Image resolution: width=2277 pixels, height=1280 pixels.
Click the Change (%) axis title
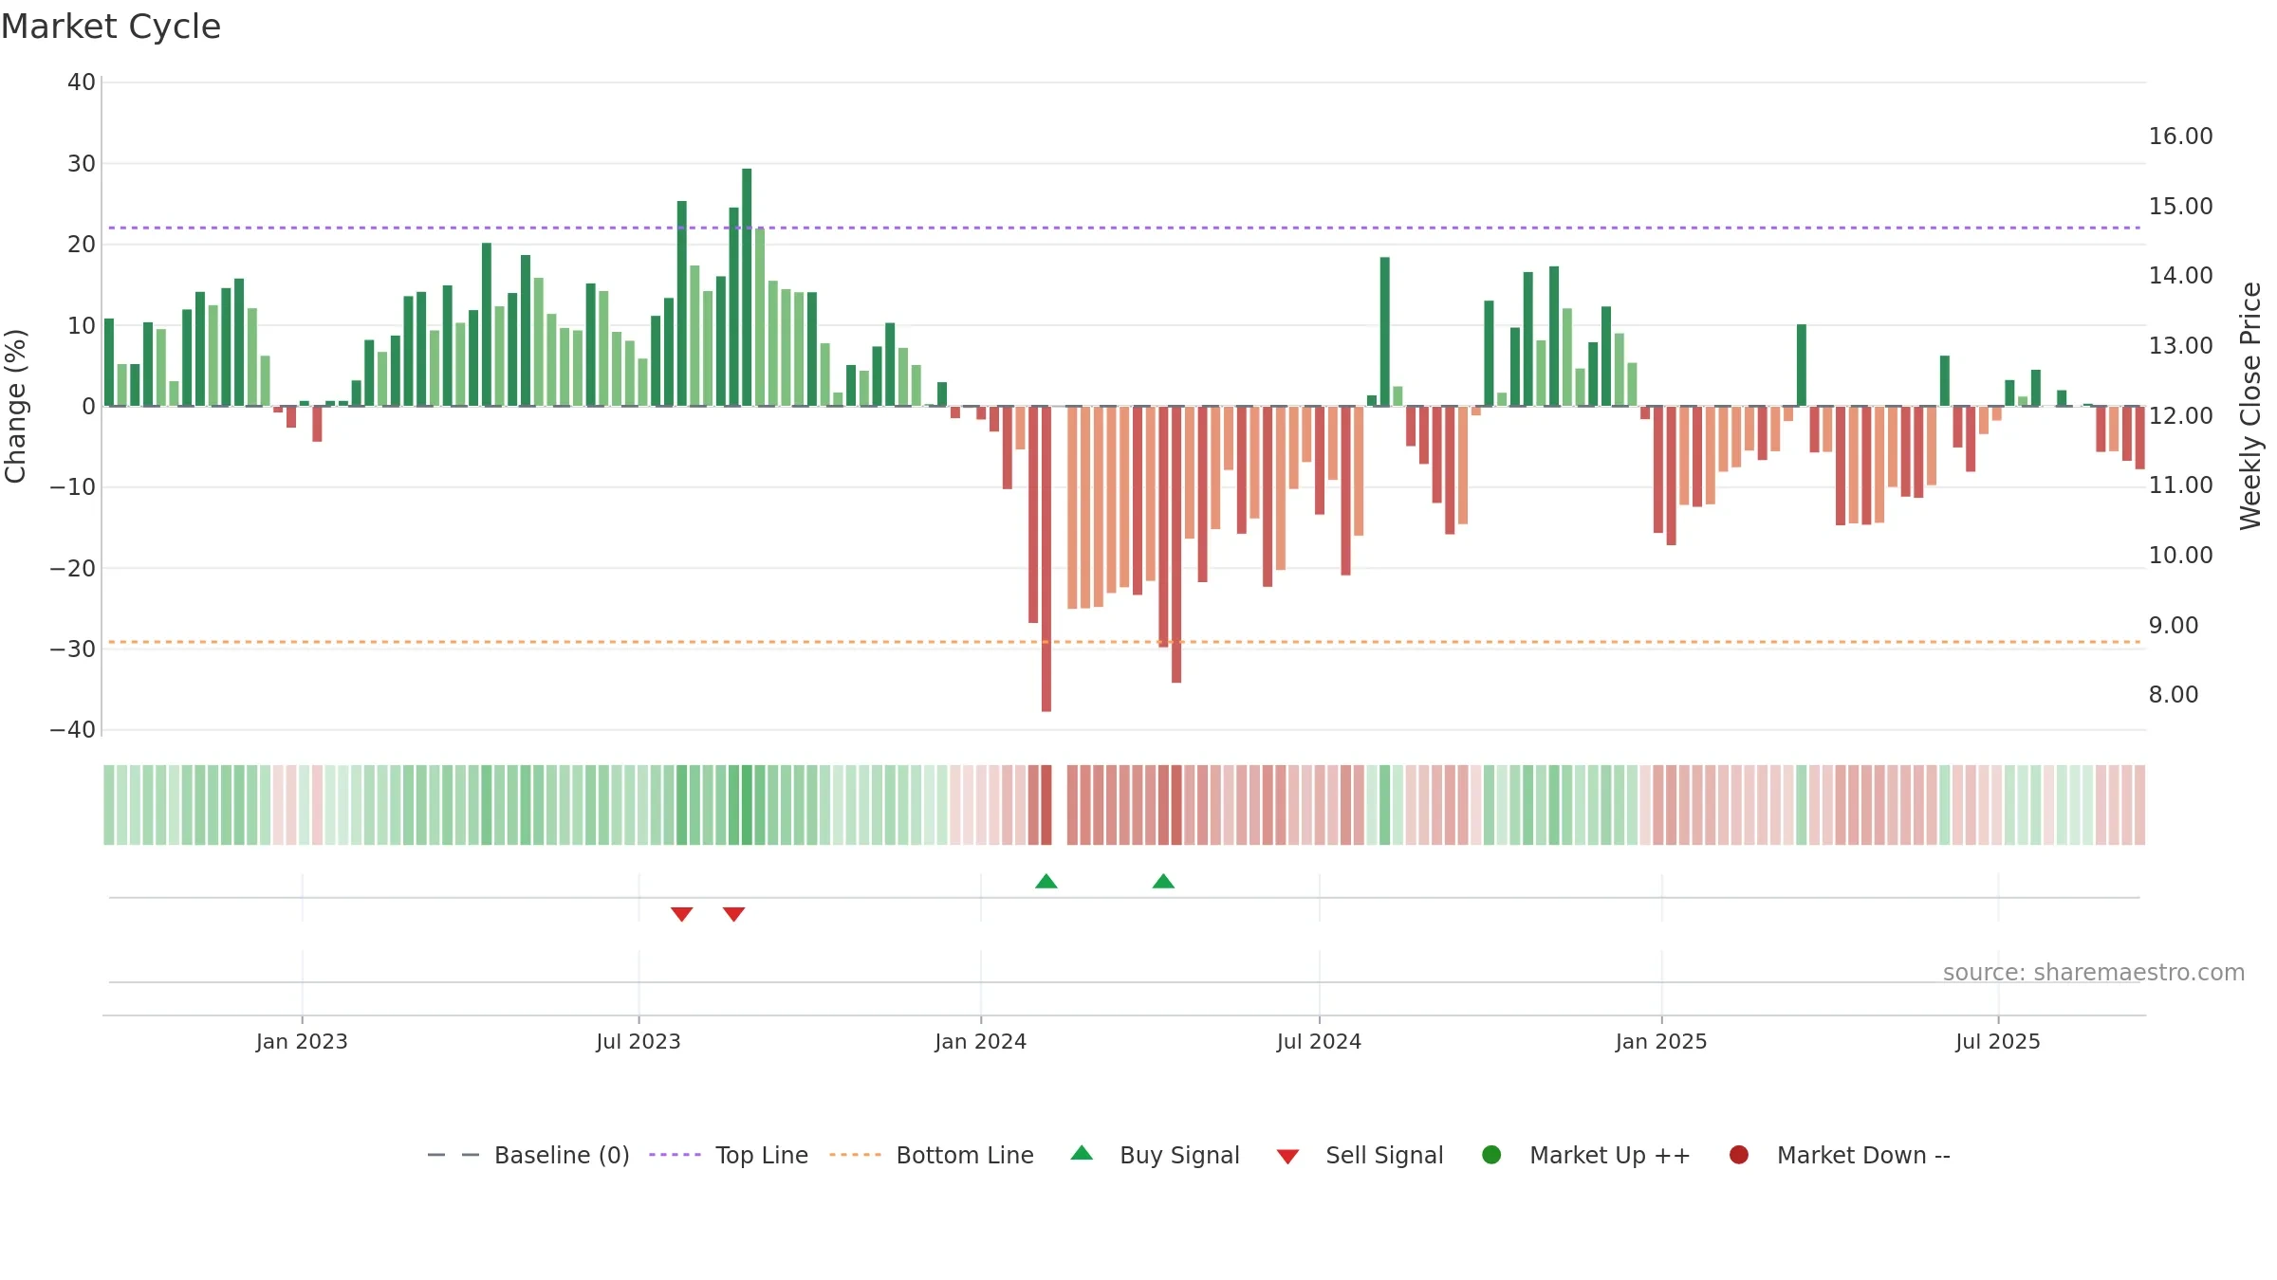(15, 406)
